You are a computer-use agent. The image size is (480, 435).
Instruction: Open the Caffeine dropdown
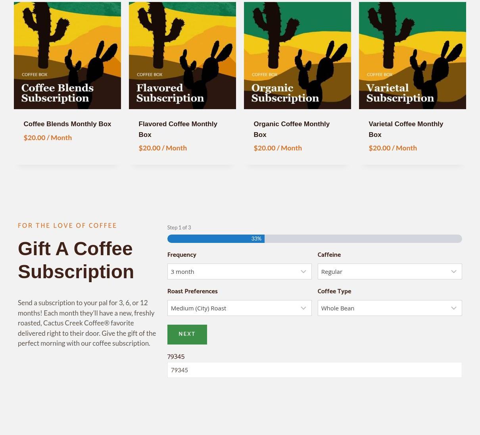tap(384, 271)
